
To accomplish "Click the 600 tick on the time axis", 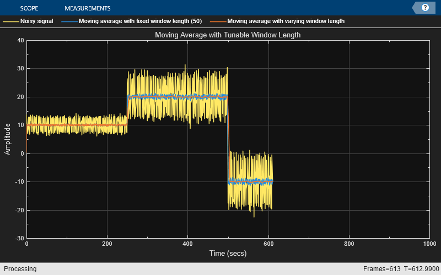I will coord(268,244).
